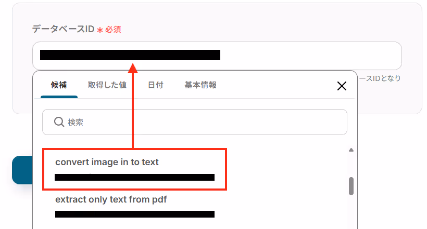Click the helper text ending ースIDとなり
Screen dimensions: 427x229
pyautogui.click(x=379, y=78)
